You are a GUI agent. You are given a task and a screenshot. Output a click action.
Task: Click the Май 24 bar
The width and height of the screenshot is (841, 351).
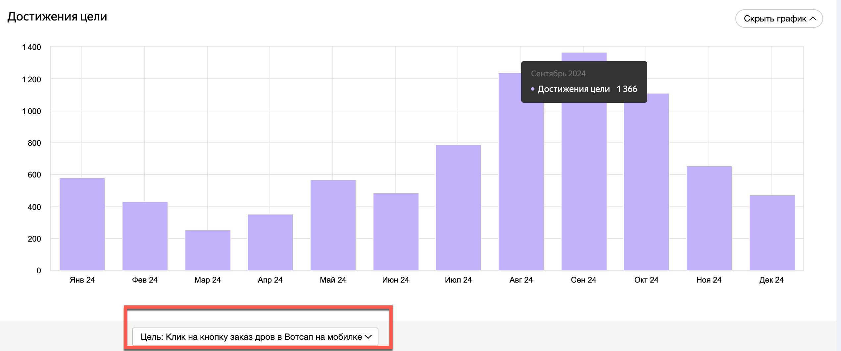click(x=333, y=225)
